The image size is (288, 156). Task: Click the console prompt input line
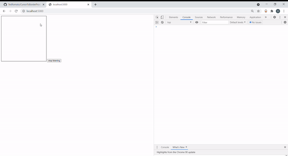pos(221,27)
